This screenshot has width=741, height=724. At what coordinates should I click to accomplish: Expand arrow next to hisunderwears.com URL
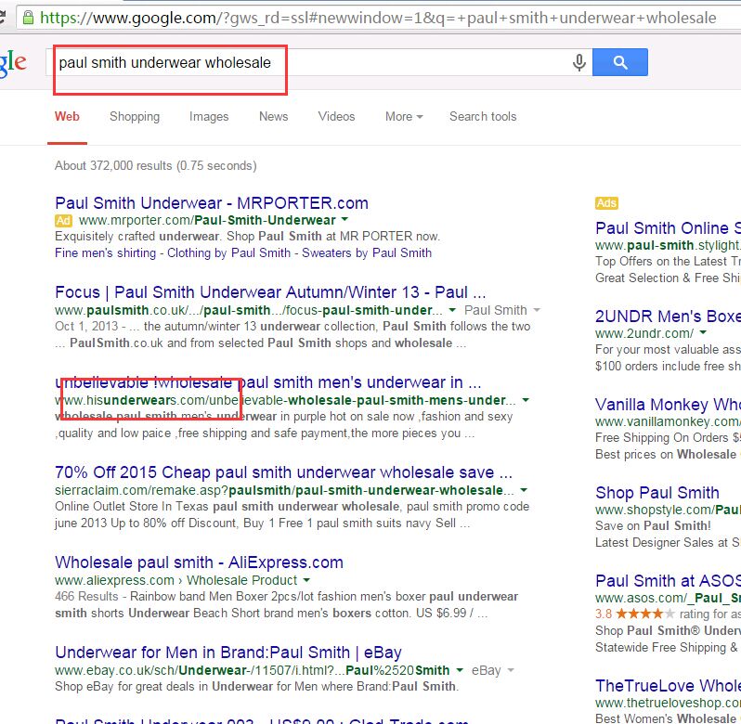coord(526,400)
